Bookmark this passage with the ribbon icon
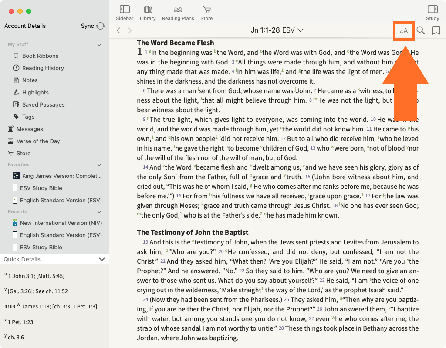Screen dimensions: 446x348 [x=436, y=30]
